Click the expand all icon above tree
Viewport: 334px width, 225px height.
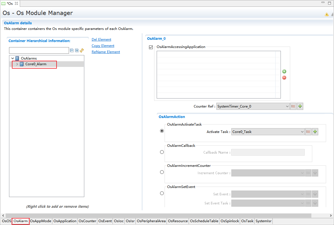tap(77, 51)
